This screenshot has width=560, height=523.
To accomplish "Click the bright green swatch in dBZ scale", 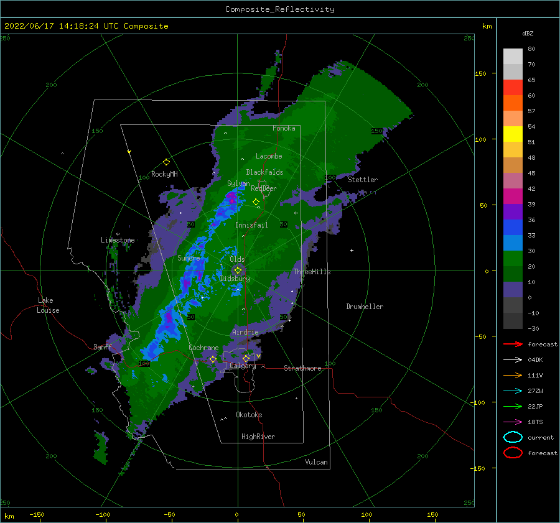I will point(513,259).
